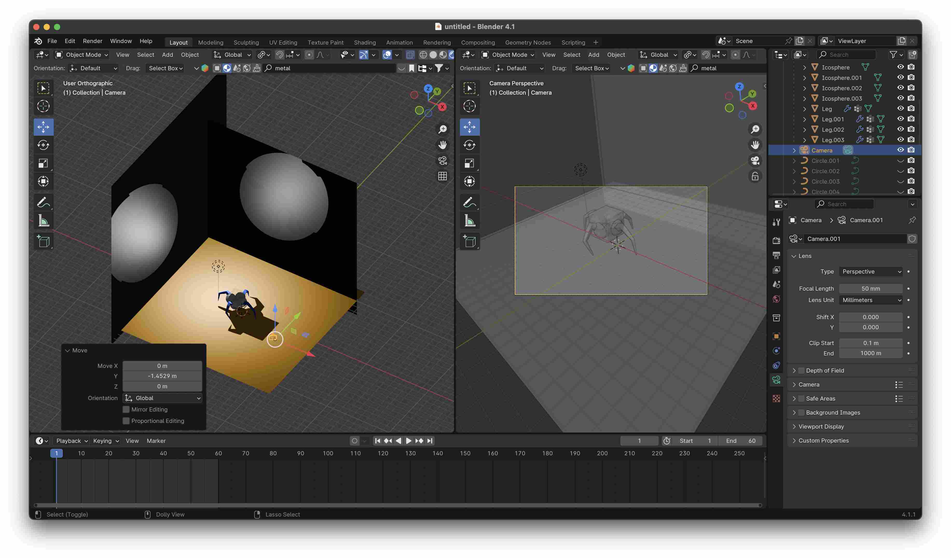Open the Texture properties tab
The width and height of the screenshot is (951, 558).
(x=776, y=399)
